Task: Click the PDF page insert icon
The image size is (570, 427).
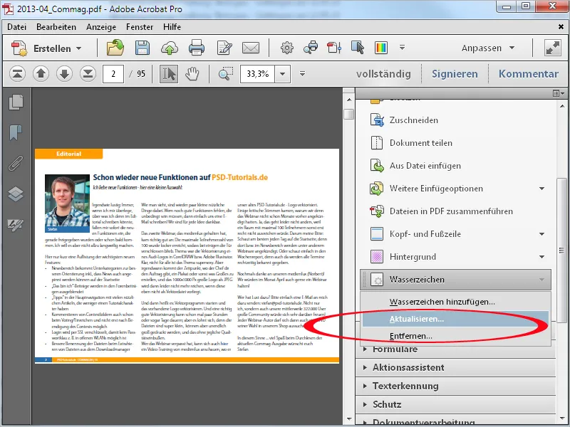Action: 334,48
